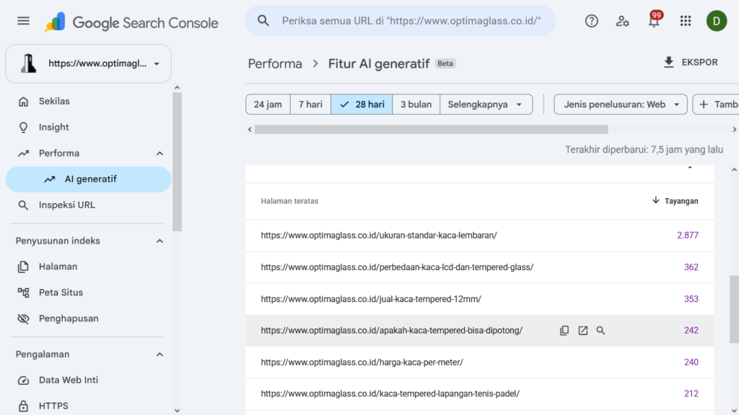Click the Halaman pages icon
Screen dimensions: 739x415
[23, 267]
